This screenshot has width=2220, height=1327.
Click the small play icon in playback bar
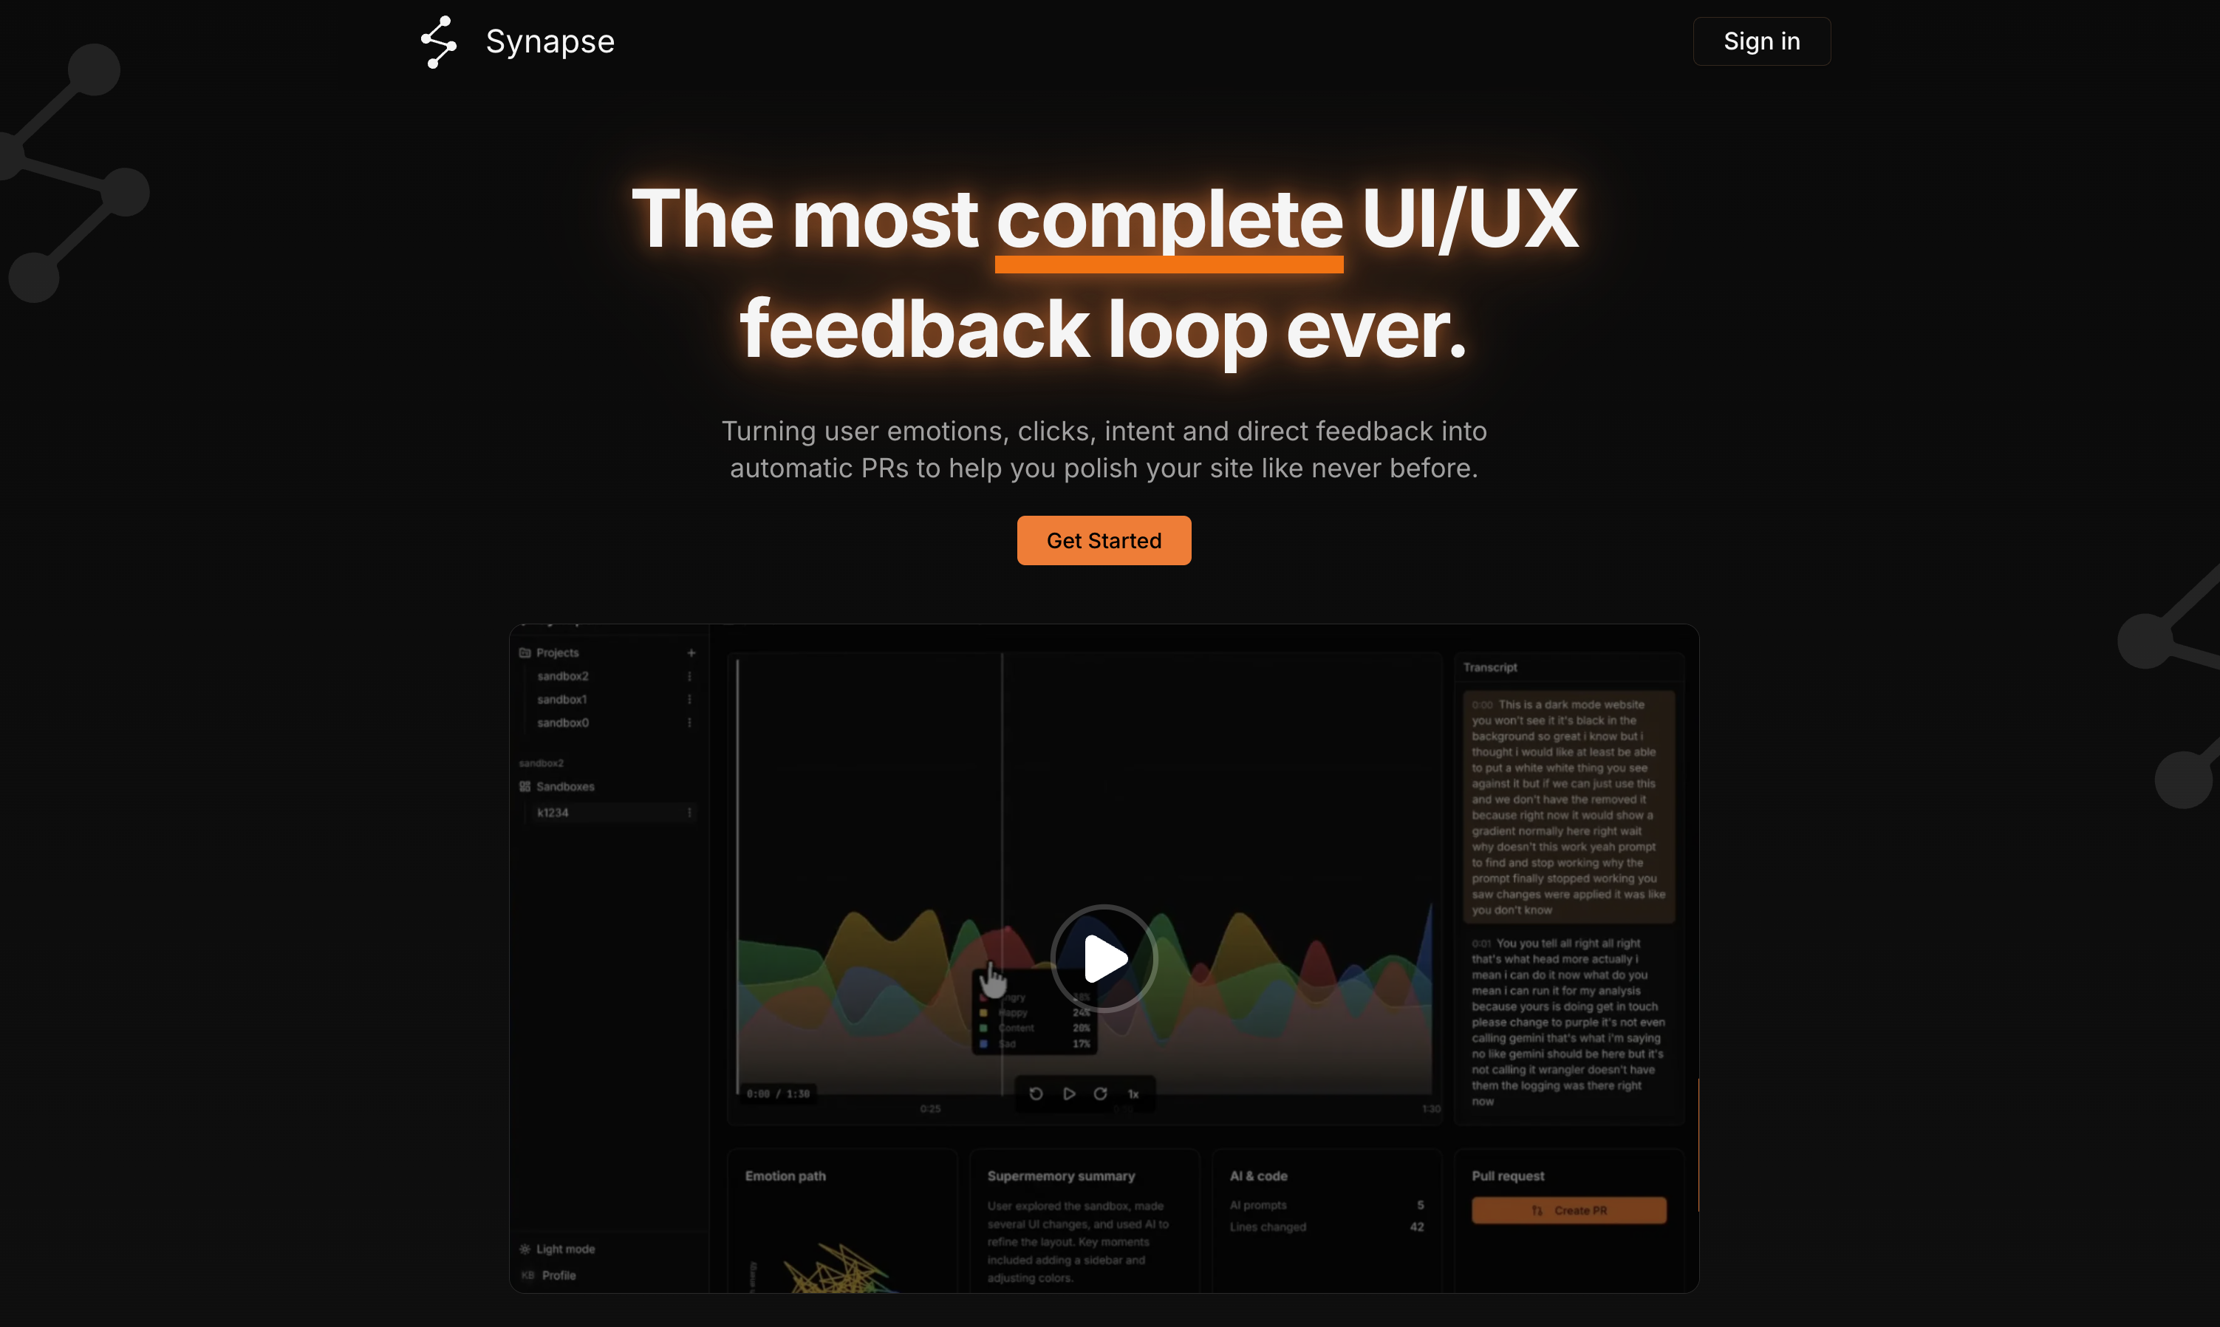coord(1068,1094)
